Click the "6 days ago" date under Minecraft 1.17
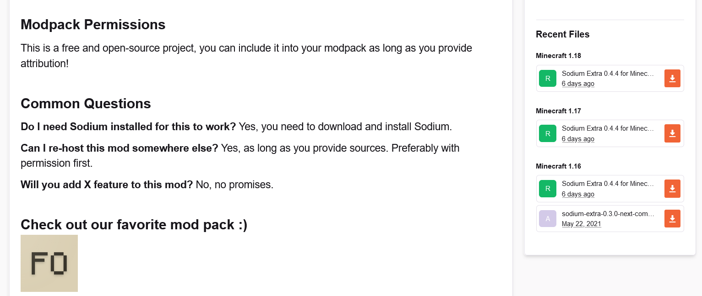The width and height of the screenshot is (702, 296). pos(578,139)
